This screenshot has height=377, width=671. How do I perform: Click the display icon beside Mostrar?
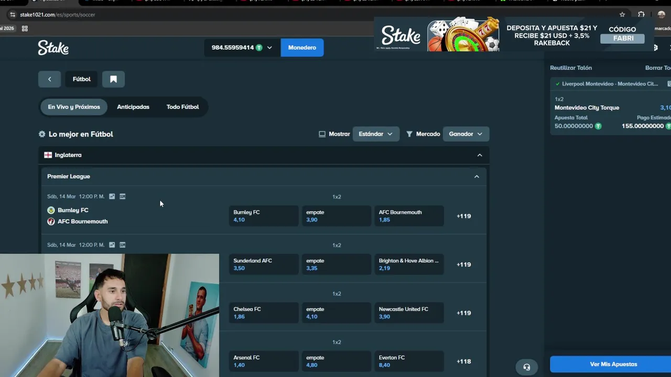pyautogui.click(x=322, y=134)
